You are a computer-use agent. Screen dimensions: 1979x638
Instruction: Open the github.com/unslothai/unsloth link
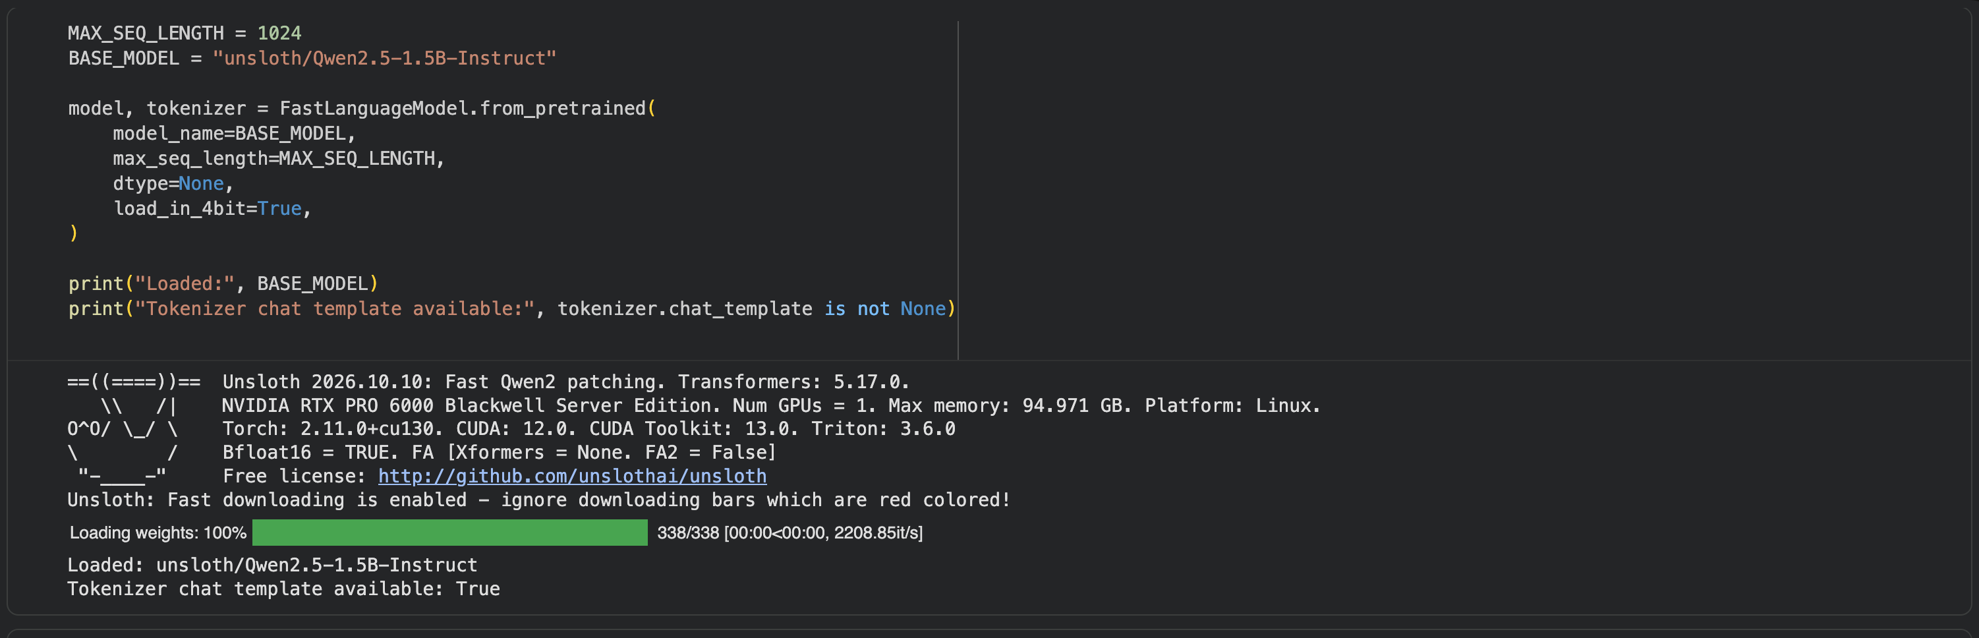[571, 477]
